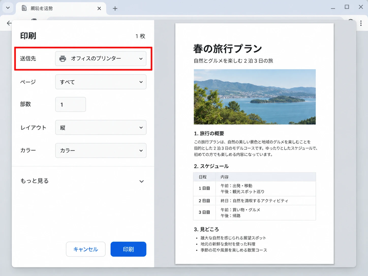The width and height of the screenshot is (368, 276).
Task: Click the browser back arrow
Action: pyautogui.click(x=9, y=23)
